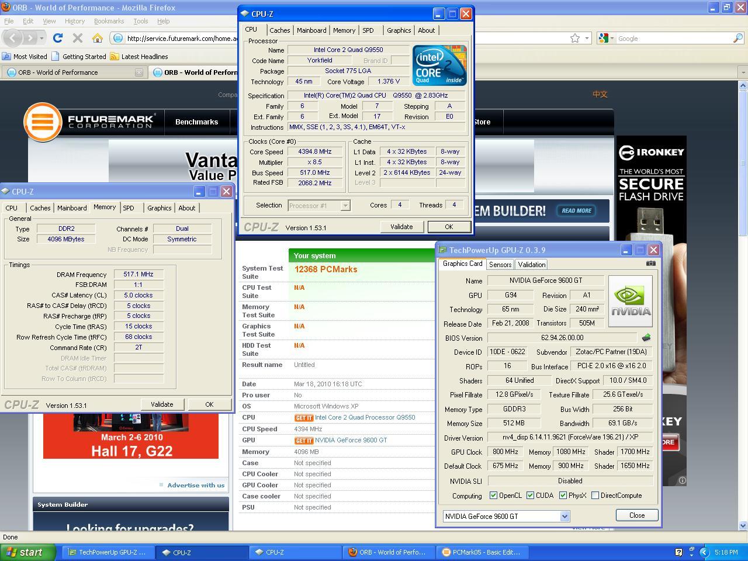This screenshot has height=561, width=748.
Task: Toggle the OpenCL checkbox in GPU-Z
Action: click(x=493, y=496)
